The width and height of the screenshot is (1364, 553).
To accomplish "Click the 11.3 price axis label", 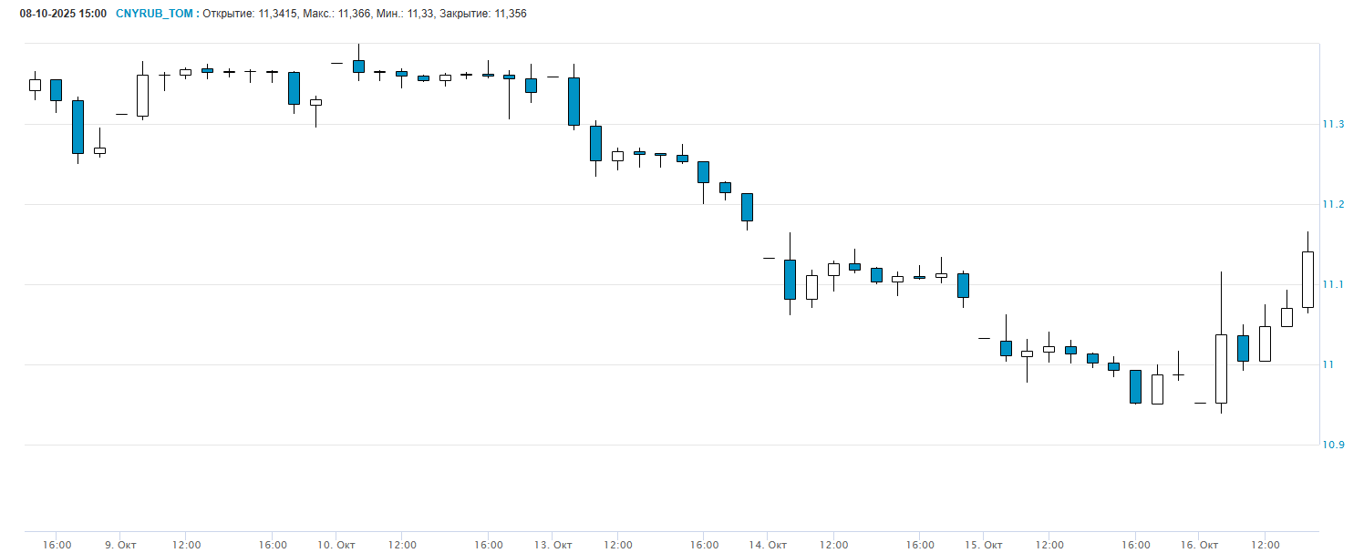I will click(x=1334, y=124).
